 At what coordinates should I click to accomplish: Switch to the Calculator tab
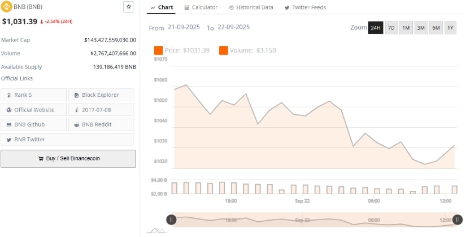pyautogui.click(x=201, y=7)
